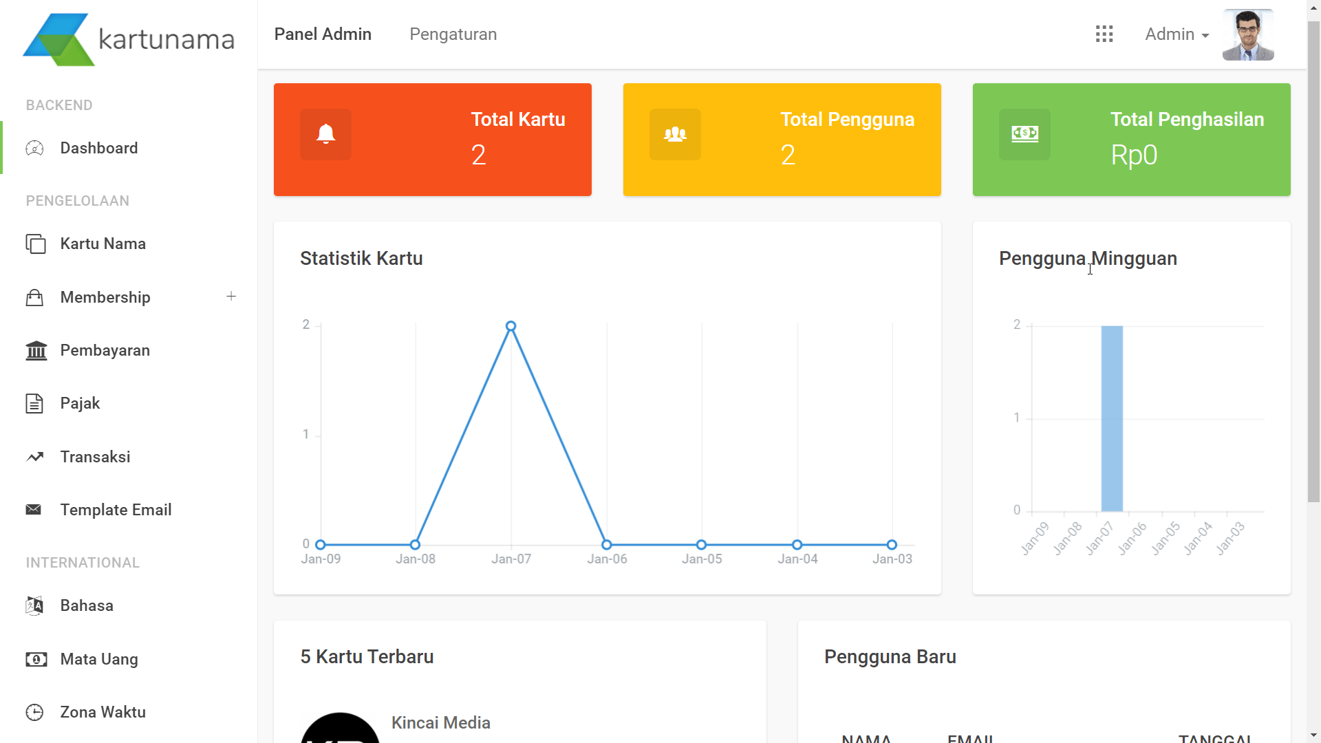Click the Pembayaran bank icon
Viewport: 1321px width, 743px height.
36,351
